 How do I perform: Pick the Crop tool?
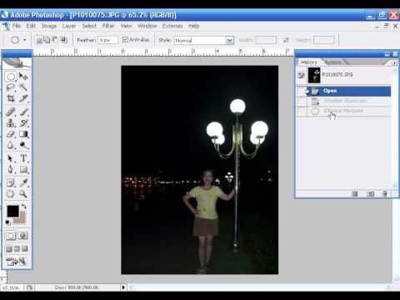(x=11, y=98)
